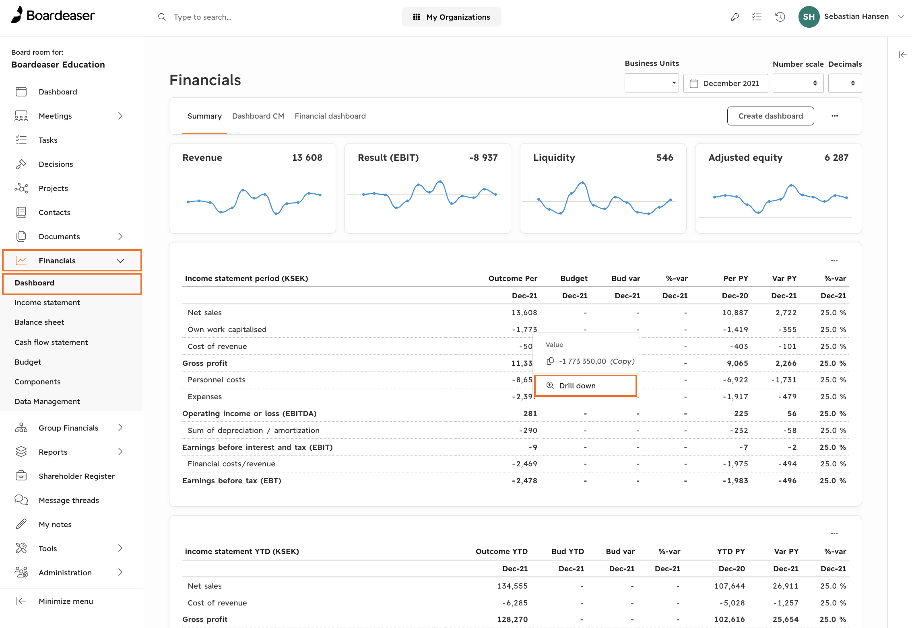Open the Adjusted equity sparkline card
The height and width of the screenshot is (628, 912).
(778, 189)
